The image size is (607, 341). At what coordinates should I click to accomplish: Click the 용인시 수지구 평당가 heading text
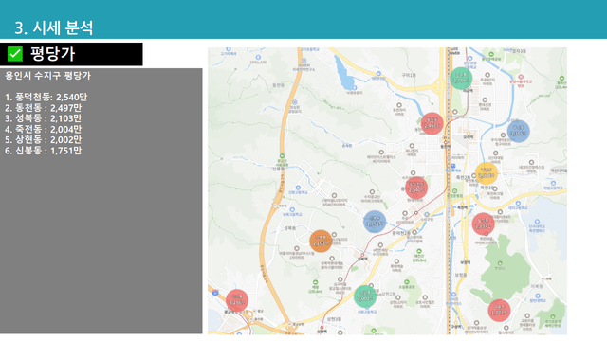point(48,76)
